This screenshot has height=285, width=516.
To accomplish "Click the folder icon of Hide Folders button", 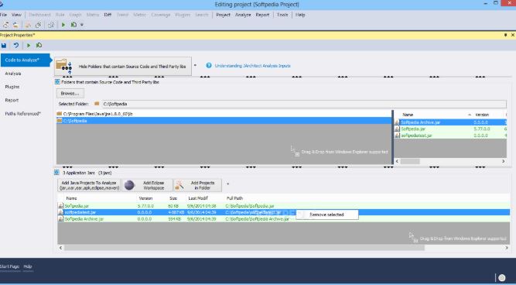I will [x=63, y=66].
